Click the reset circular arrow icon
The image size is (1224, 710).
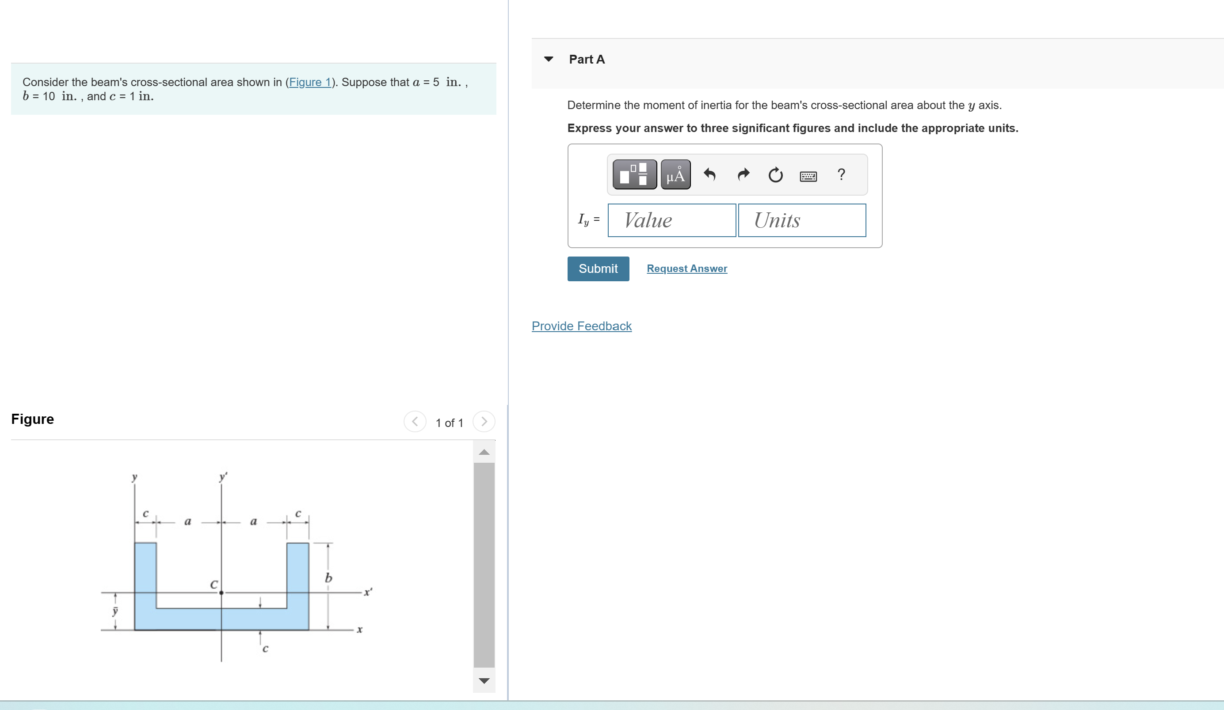775,174
